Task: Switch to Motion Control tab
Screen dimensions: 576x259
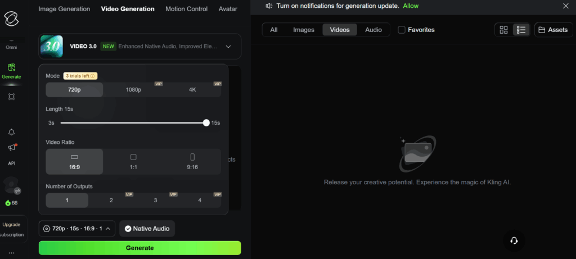Action: 186,9
